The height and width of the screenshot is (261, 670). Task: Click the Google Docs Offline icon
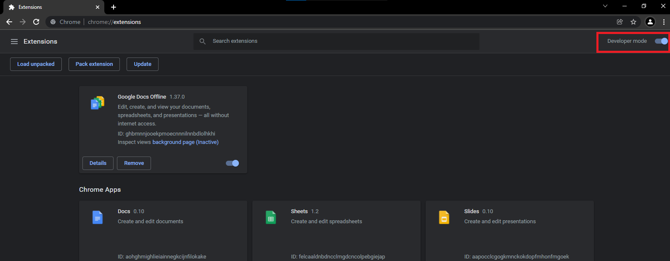98,103
